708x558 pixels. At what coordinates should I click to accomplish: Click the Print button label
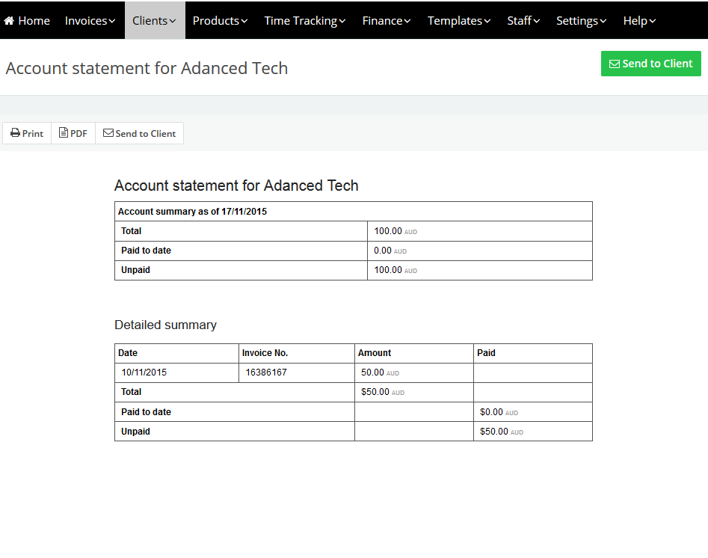click(33, 134)
